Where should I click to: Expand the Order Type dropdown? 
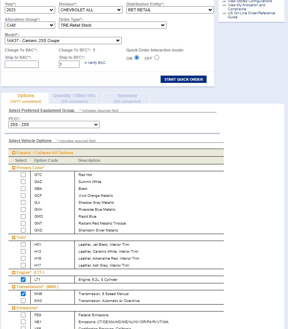tap(112, 25)
